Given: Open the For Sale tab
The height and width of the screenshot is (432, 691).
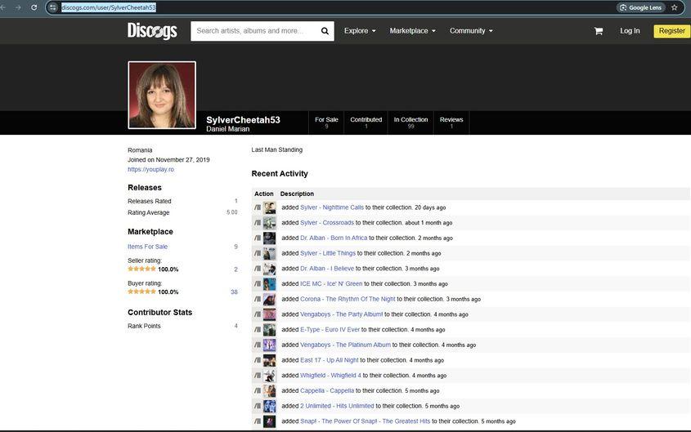Looking at the screenshot, I should [x=326, y=122].
